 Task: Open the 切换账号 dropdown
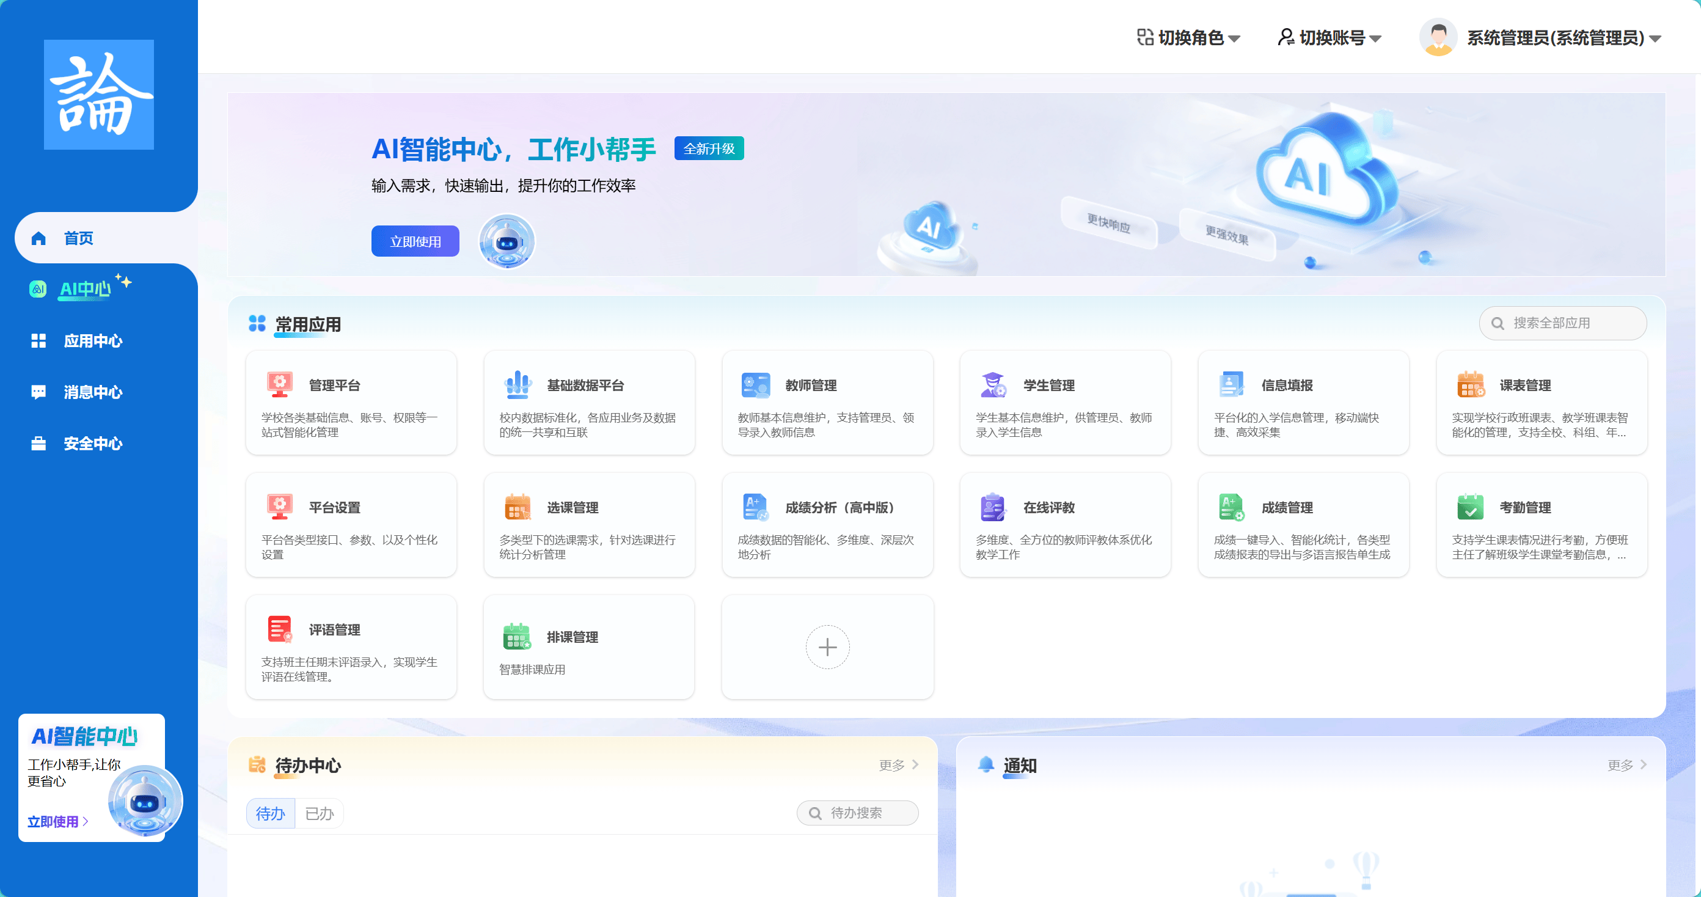(1330, 38)
